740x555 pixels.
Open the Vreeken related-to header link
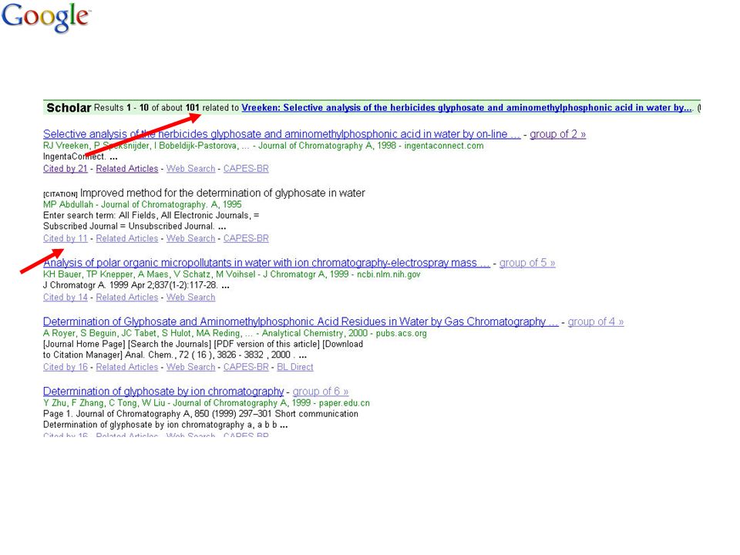[x=467, y=108]
